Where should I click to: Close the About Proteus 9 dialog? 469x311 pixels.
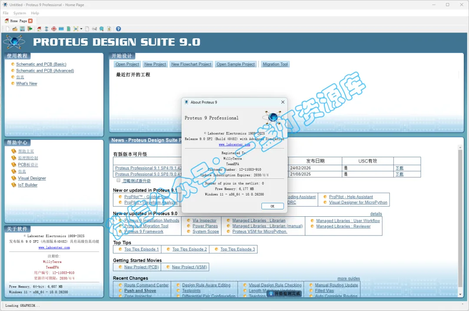tap(283, 102)
